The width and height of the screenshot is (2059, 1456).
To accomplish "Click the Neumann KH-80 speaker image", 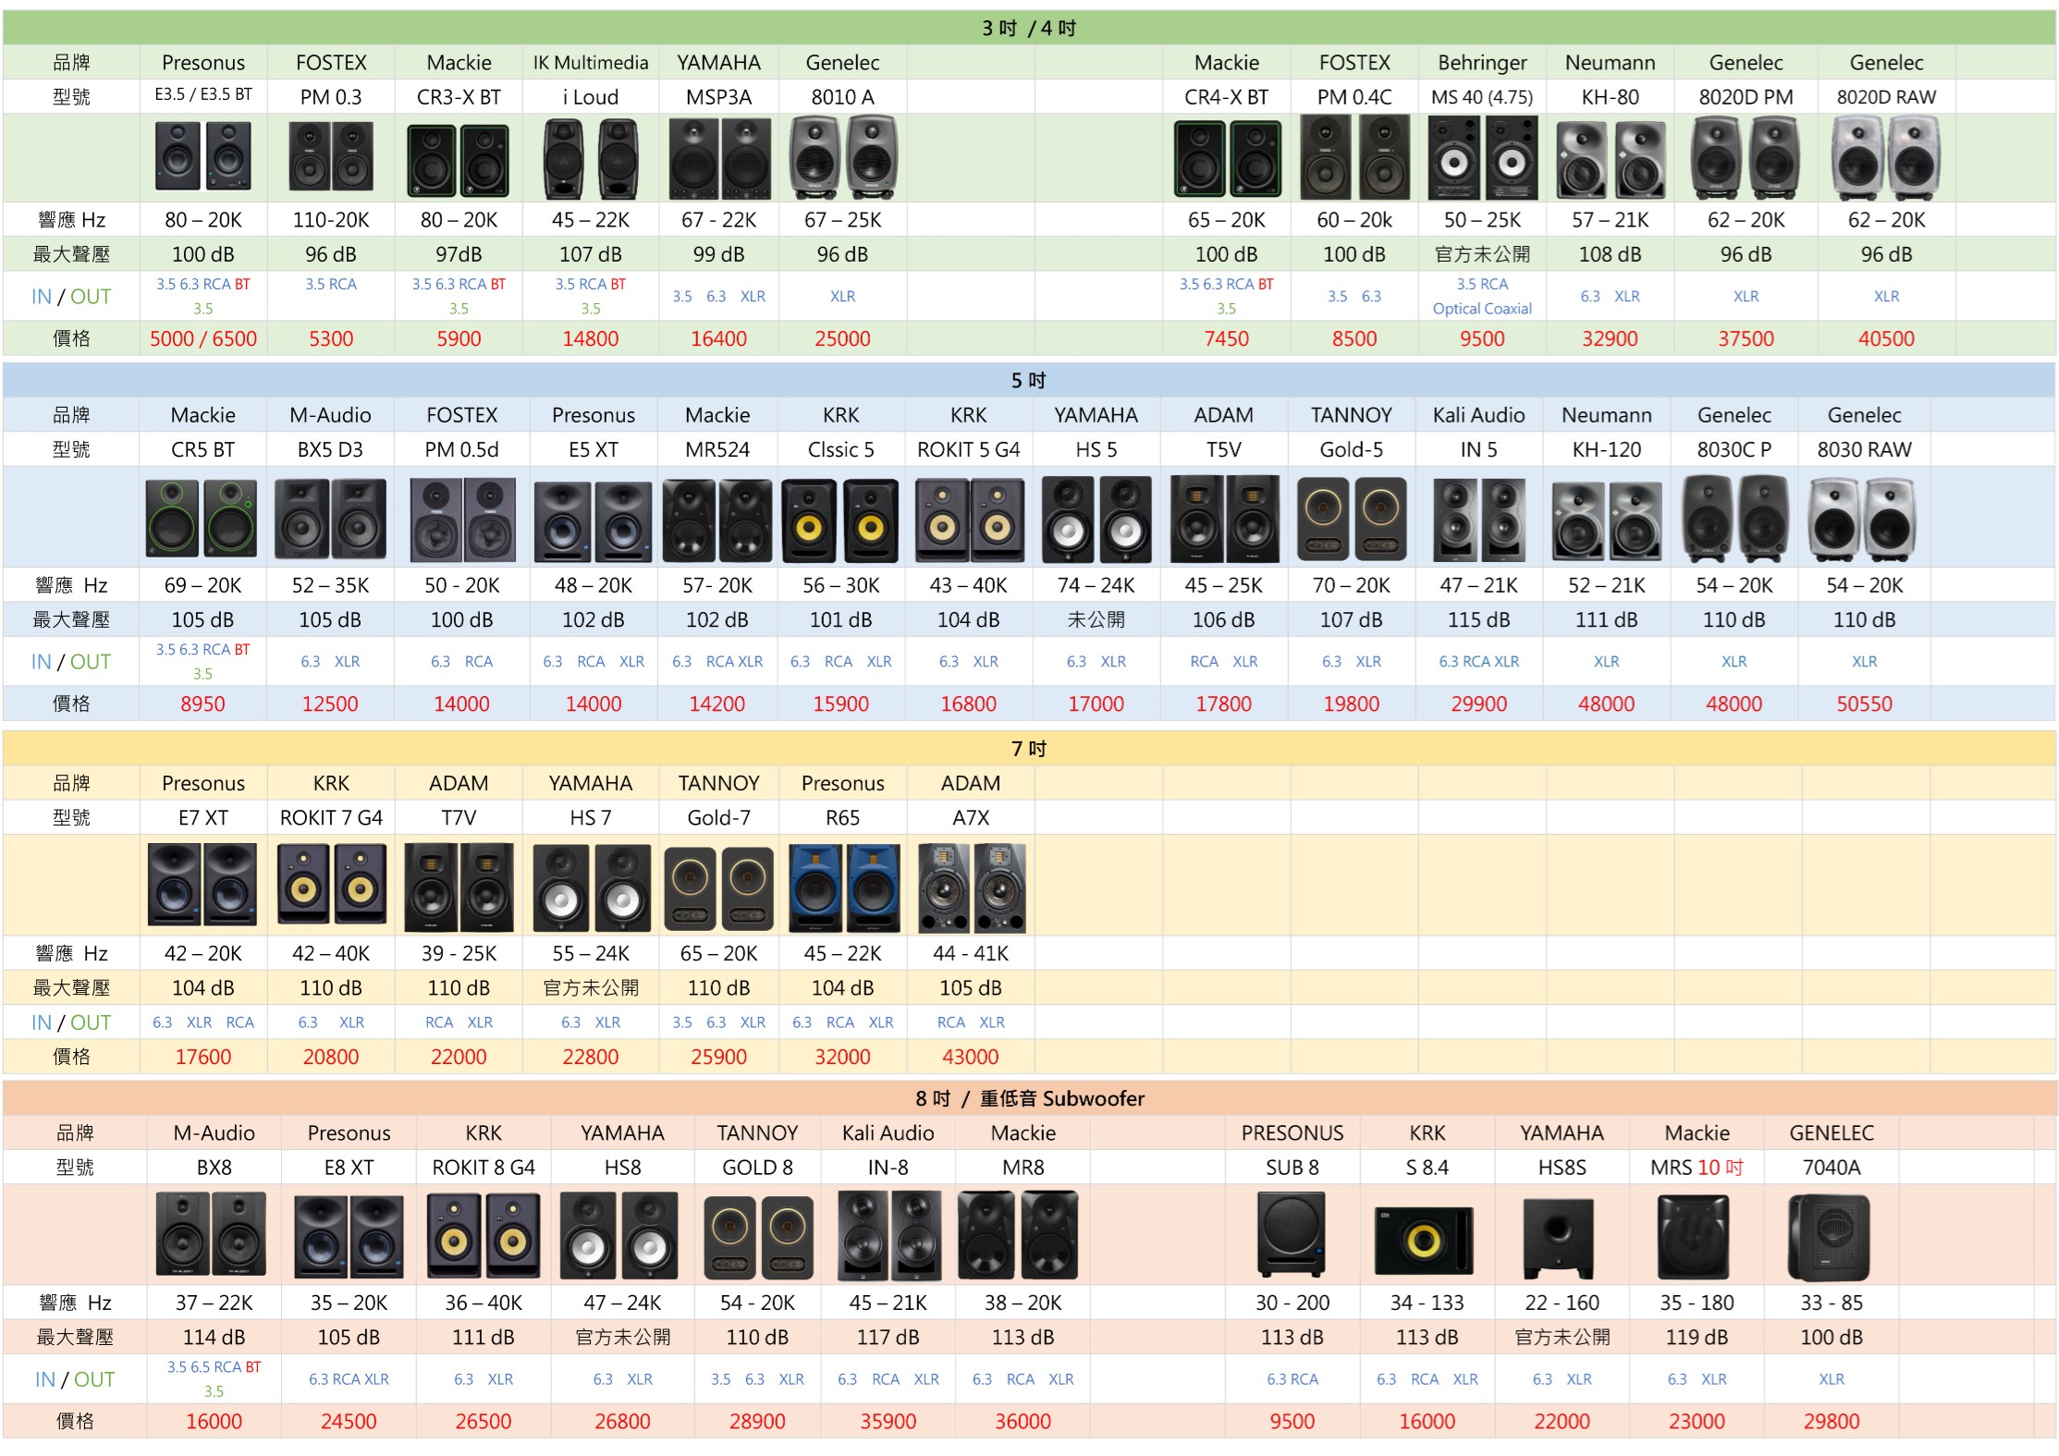I will (1610, 162).
